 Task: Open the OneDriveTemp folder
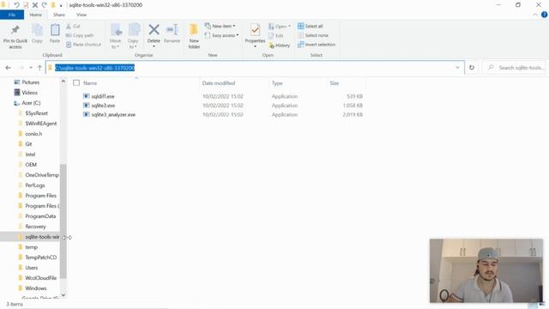(42, 175)
